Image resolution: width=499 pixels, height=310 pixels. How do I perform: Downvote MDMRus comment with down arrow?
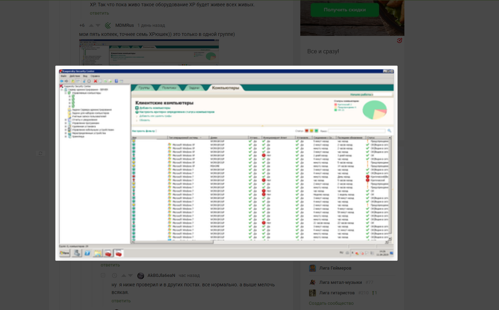coord(98,25)
